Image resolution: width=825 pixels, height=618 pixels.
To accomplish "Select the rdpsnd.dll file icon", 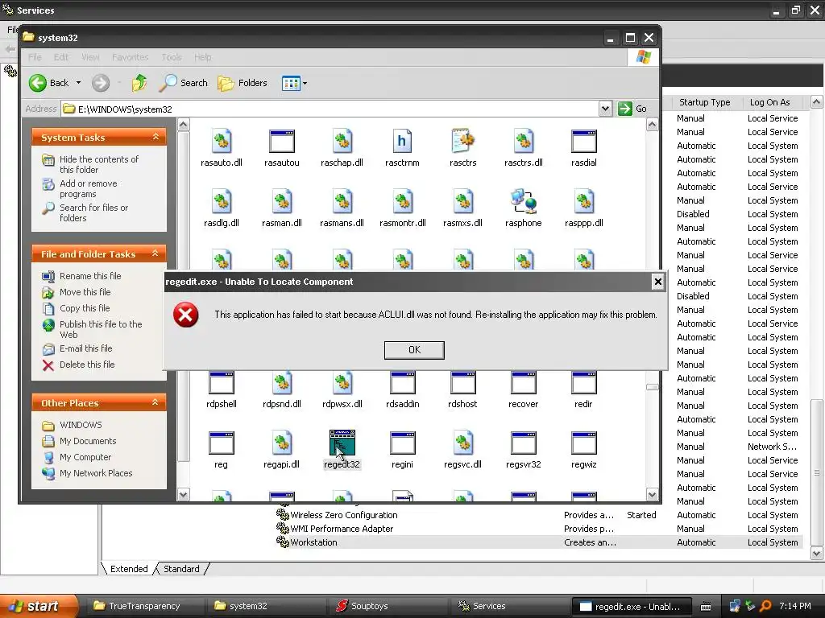I will (281, 382).
